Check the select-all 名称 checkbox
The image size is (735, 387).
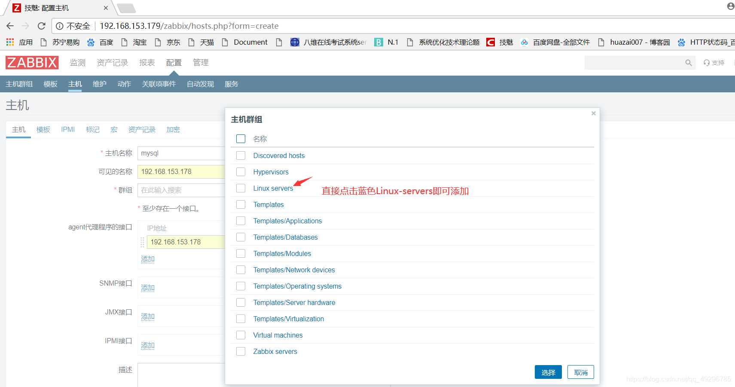241,139
